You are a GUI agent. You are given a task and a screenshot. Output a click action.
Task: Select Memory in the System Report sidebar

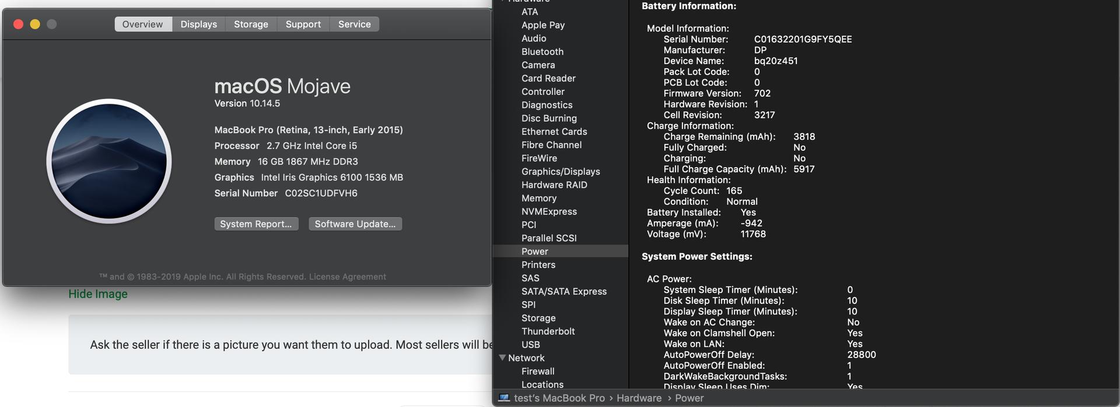[539, 198]
